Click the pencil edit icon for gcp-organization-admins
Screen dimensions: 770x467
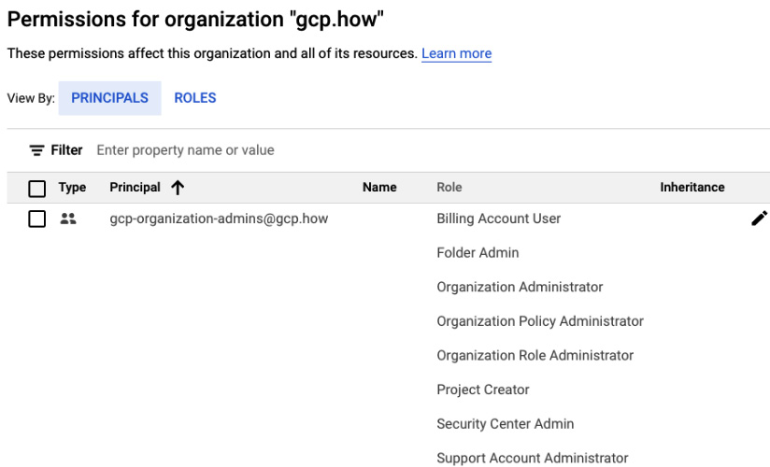[759, 219]
